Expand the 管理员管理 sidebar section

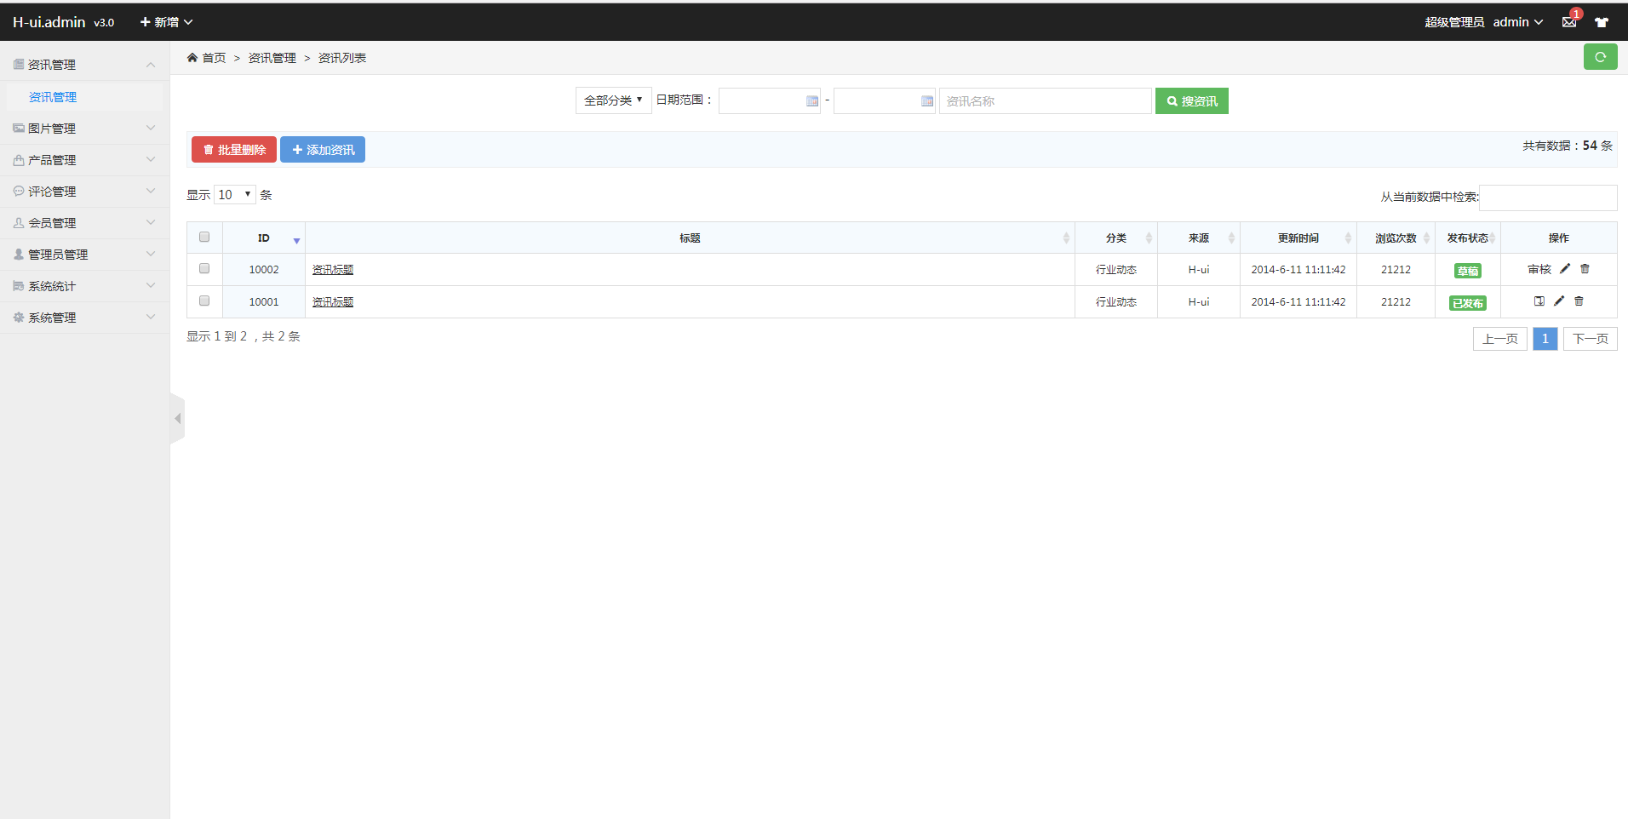85,255
